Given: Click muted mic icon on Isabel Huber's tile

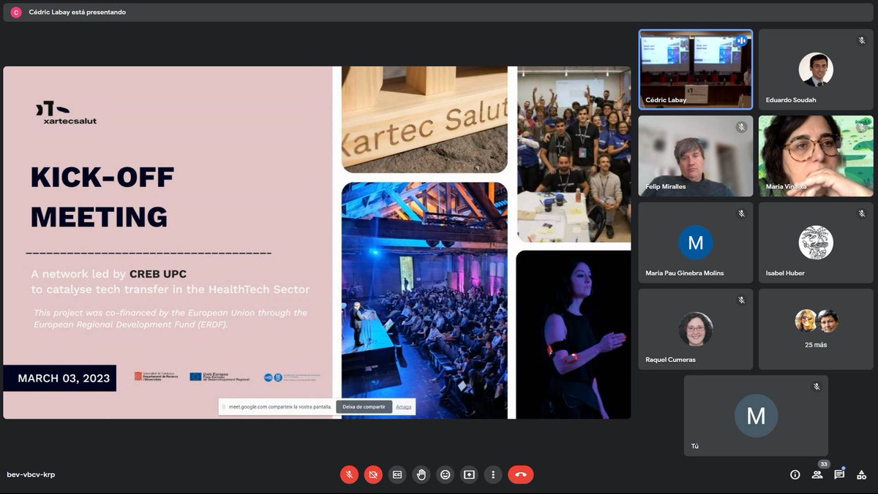Looking at the screenshot, I should tap(862, 213).
